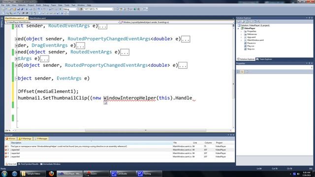The width and height of the screenshot is (315, 177).
Task: Click the Open File toolbar icon
Action: click(15, 9)
